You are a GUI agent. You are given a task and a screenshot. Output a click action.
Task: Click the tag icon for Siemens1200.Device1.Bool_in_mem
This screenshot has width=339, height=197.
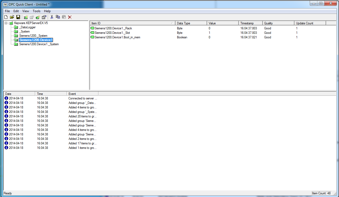click(92, 37)
